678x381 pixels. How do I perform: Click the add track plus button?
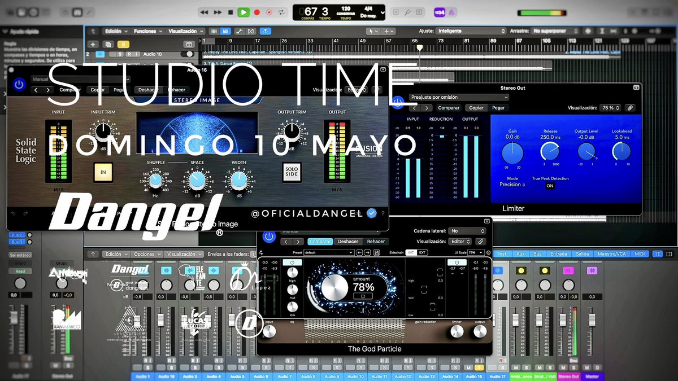[93, 44]
